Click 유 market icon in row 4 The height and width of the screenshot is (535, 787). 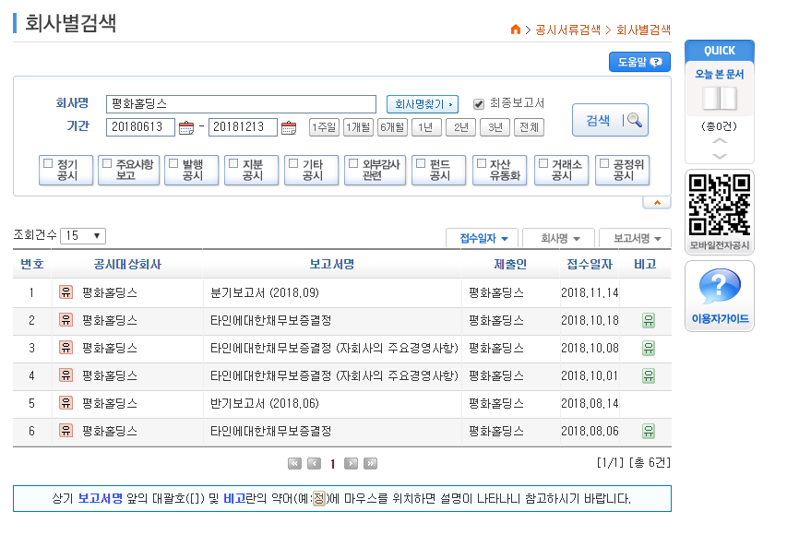66,374
